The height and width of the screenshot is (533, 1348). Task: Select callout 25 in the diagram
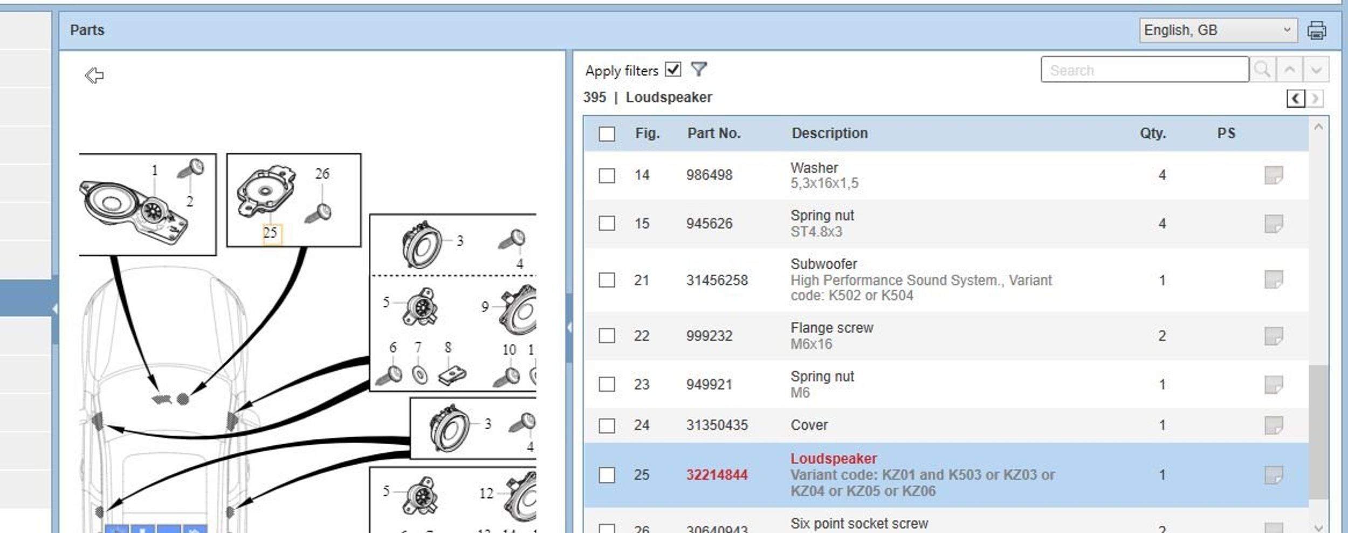pos(271,233)
